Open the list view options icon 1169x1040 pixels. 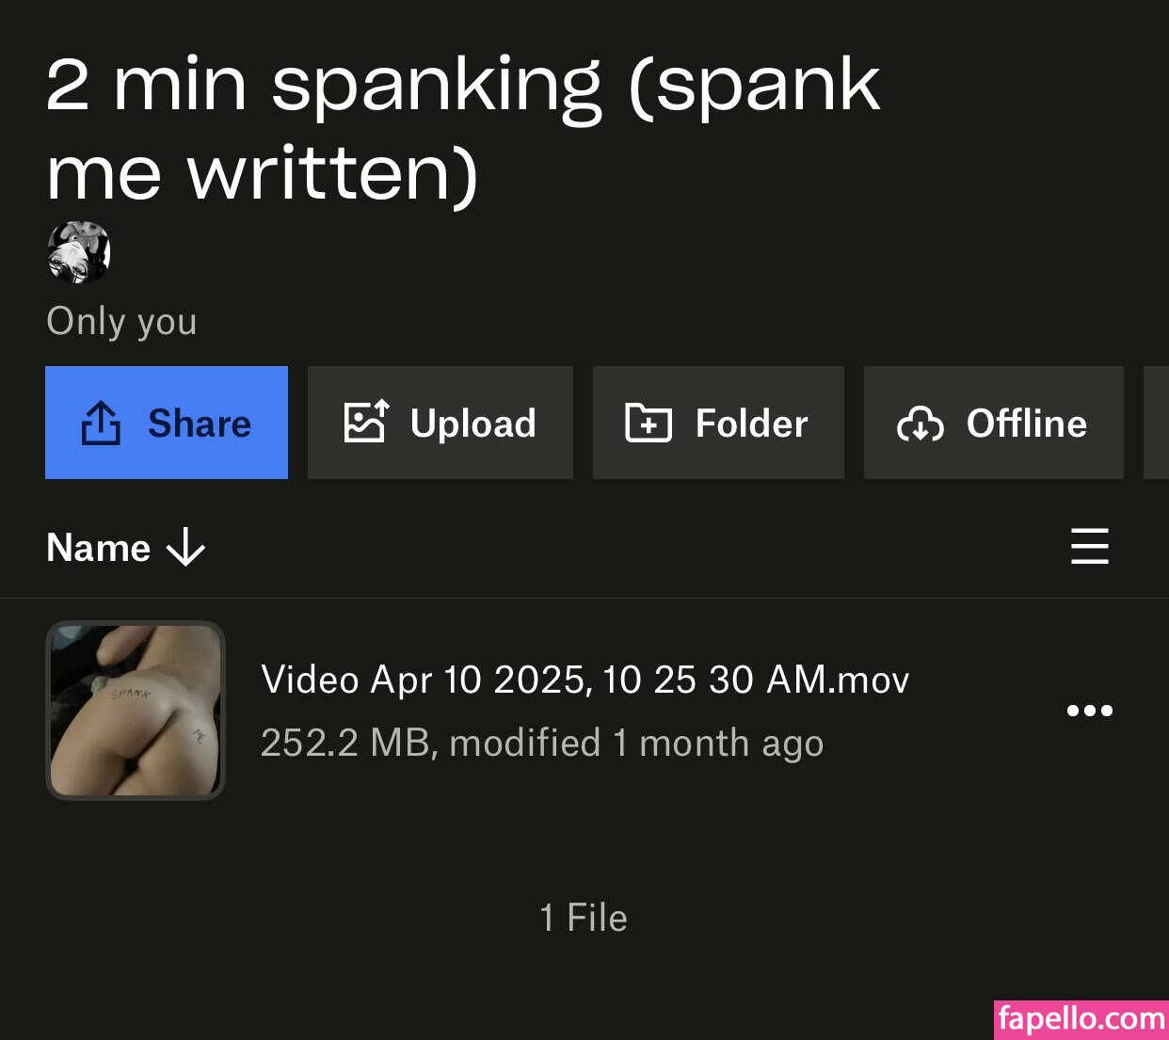1089,546
